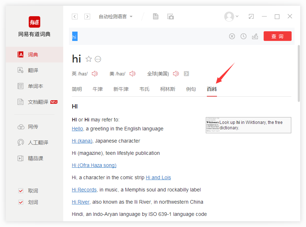Click the document translation page icon
This screenshot has width=306, height=227.
pyautogui.click(x=156, y=16)
